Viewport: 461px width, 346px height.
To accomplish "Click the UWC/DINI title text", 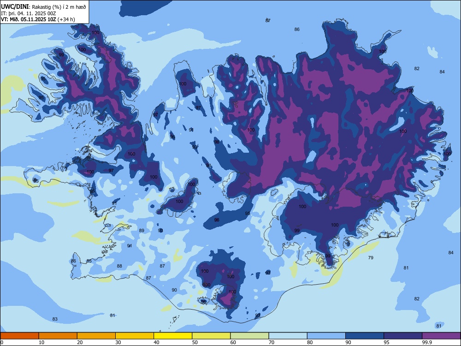I will coord(15,6).
